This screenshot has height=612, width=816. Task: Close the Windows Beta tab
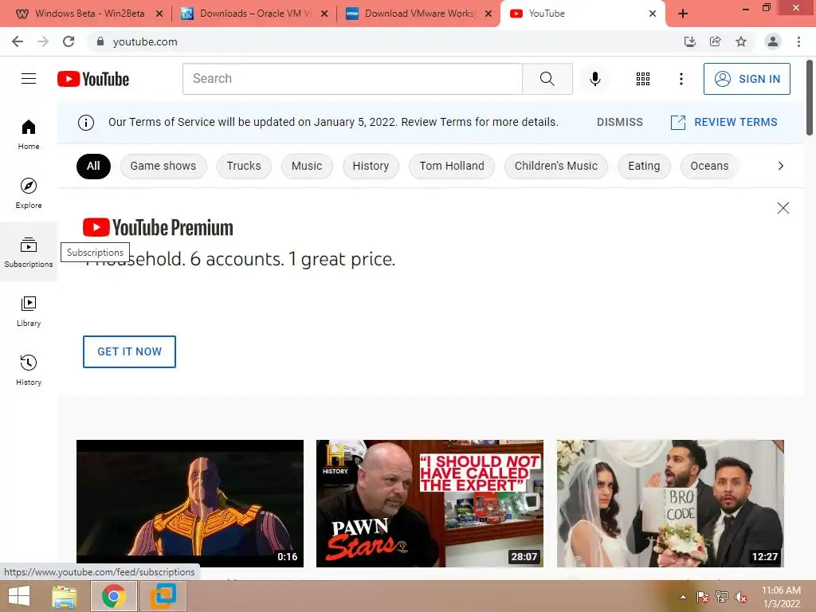[x=159, y=14]
